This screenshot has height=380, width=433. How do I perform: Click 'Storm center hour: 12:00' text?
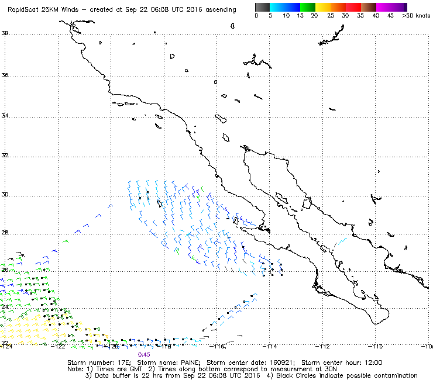(x=342, y=362)
